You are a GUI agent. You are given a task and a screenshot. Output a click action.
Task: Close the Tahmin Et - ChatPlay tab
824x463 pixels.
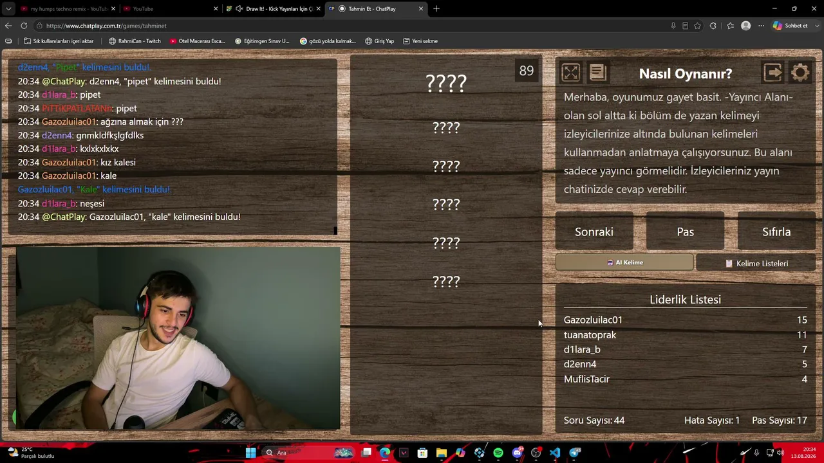tap(421, 9)
